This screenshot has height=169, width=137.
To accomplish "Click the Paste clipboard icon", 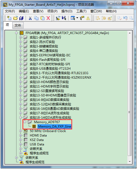I will click(42, 18).
